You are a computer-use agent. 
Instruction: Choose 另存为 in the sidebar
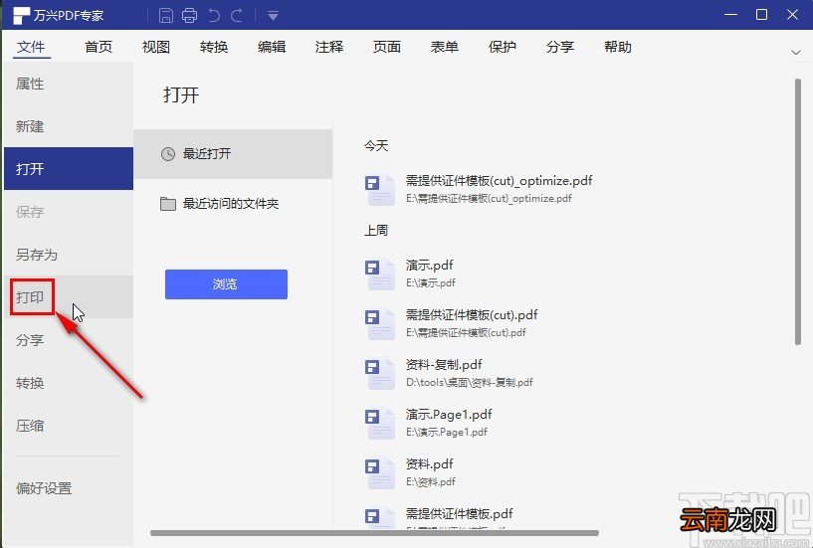(x=69, y=254)
